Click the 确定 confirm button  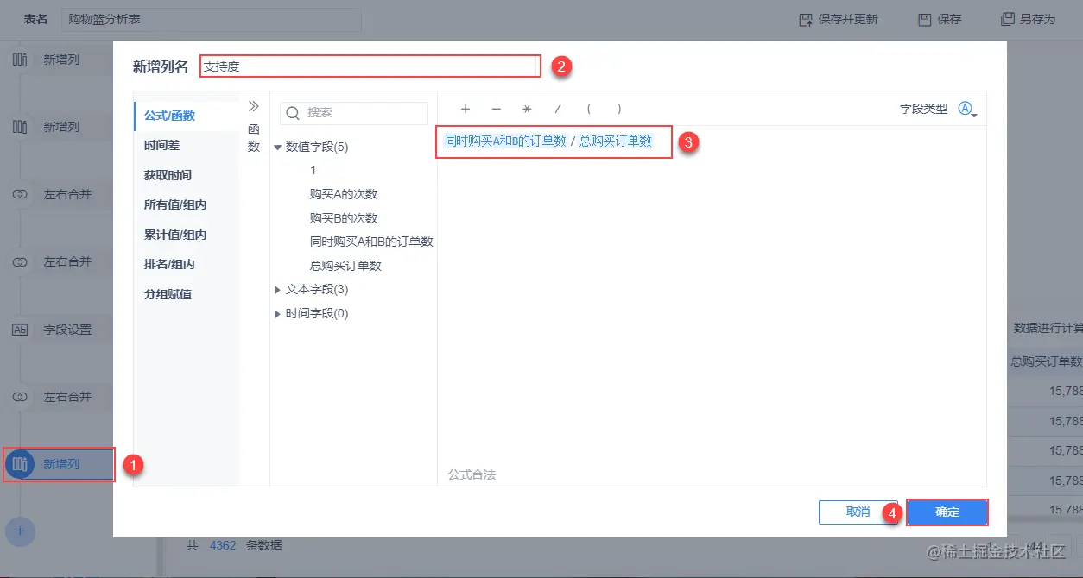click(947, 512)
